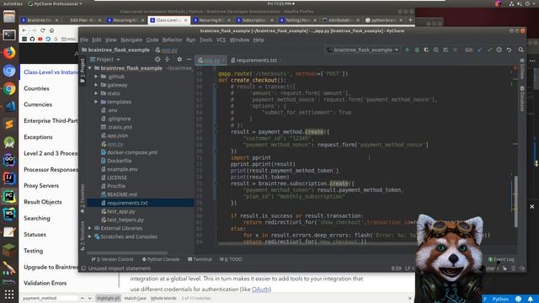Click the locate file target icon in Project panel
539x303 pixels.
point(157,60)
